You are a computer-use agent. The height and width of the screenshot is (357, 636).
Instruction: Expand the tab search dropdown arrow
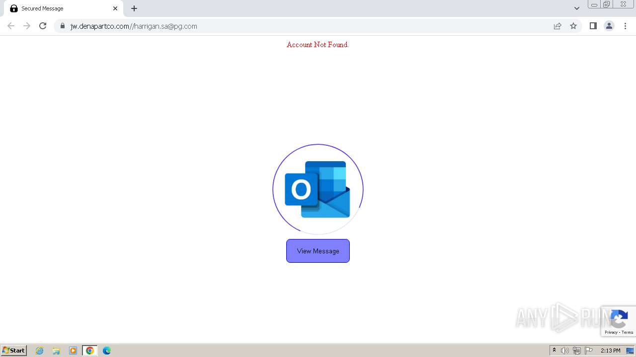click(577, 8)
